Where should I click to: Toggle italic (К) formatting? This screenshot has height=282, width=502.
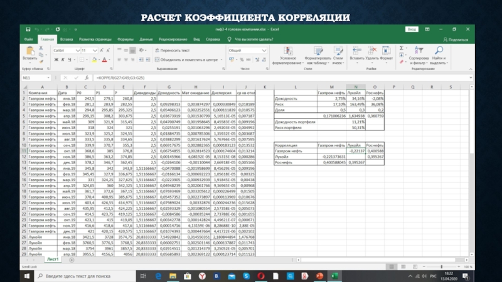tap(63, 60)
